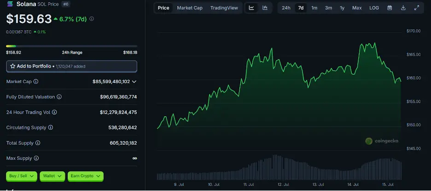The image size is (431, 191).
Task: Download chart data icon
Action: pos(403,8)
